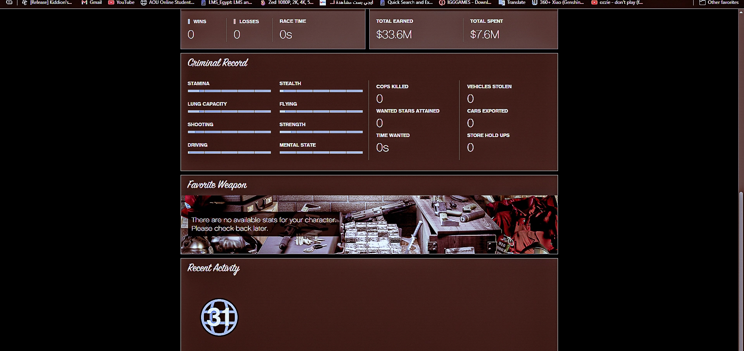Click the no available stats message
744x351 pixels.
(263, 224)
